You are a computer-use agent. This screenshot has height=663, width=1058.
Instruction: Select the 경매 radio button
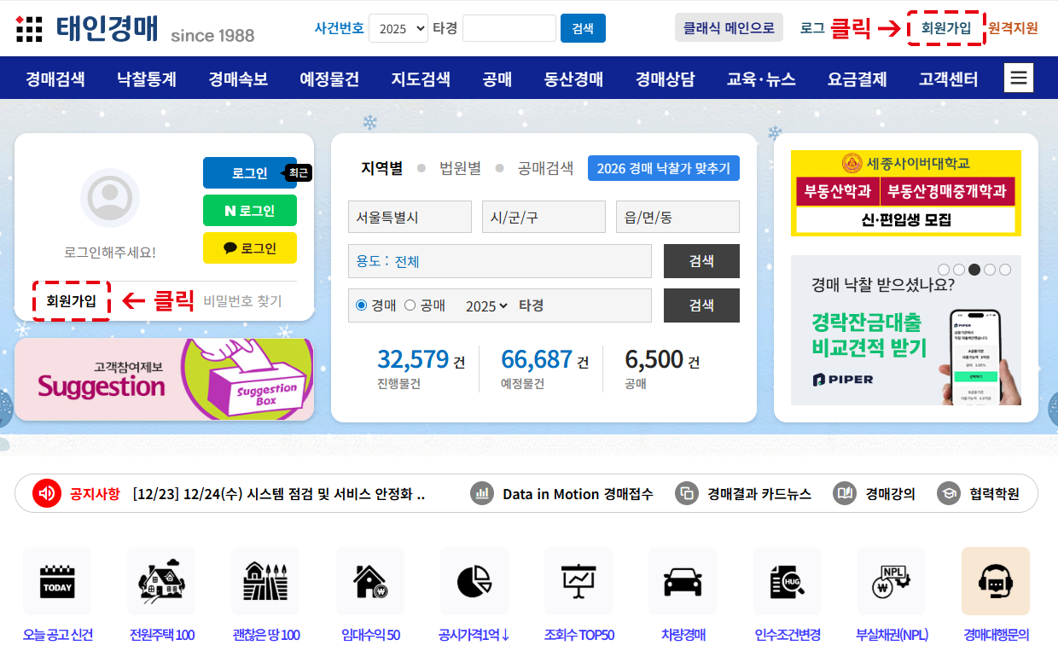[361, 305]
